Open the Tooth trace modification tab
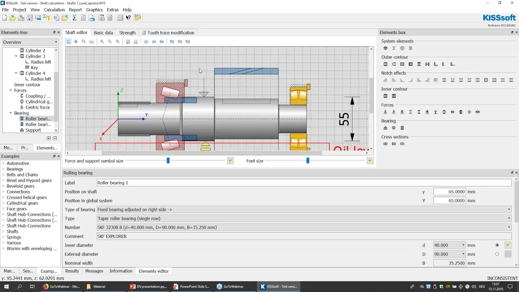The image size is (519, 292). pos(168,33)
